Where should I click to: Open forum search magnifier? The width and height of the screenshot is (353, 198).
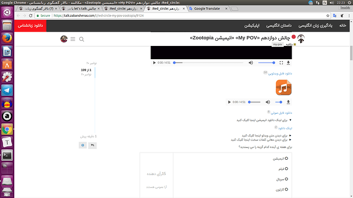click(81, 39)
